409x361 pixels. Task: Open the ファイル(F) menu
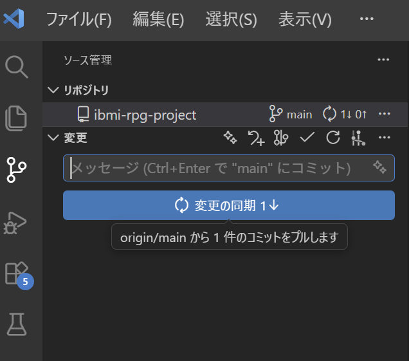(78, 19)
